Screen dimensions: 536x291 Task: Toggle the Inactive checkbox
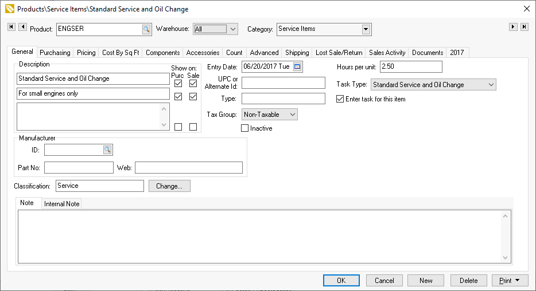click(x=245, y=128)
